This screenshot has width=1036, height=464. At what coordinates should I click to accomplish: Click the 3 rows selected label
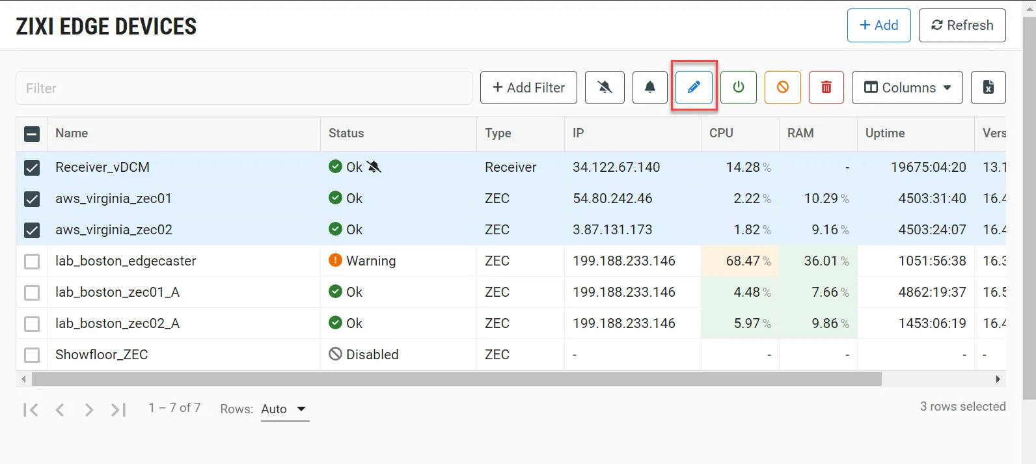962,406
